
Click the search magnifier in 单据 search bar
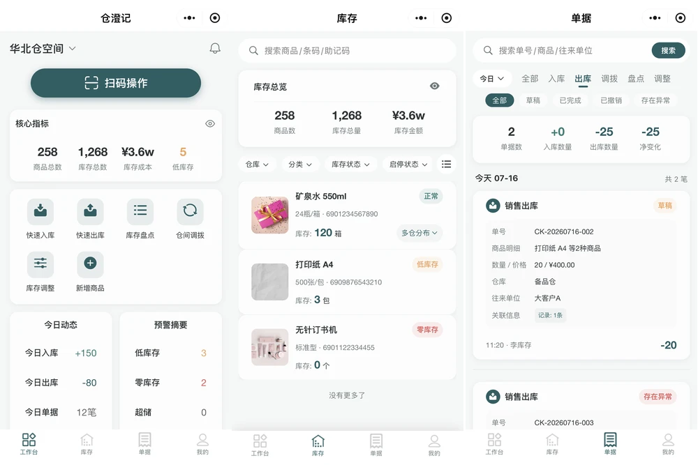(488, 51)
